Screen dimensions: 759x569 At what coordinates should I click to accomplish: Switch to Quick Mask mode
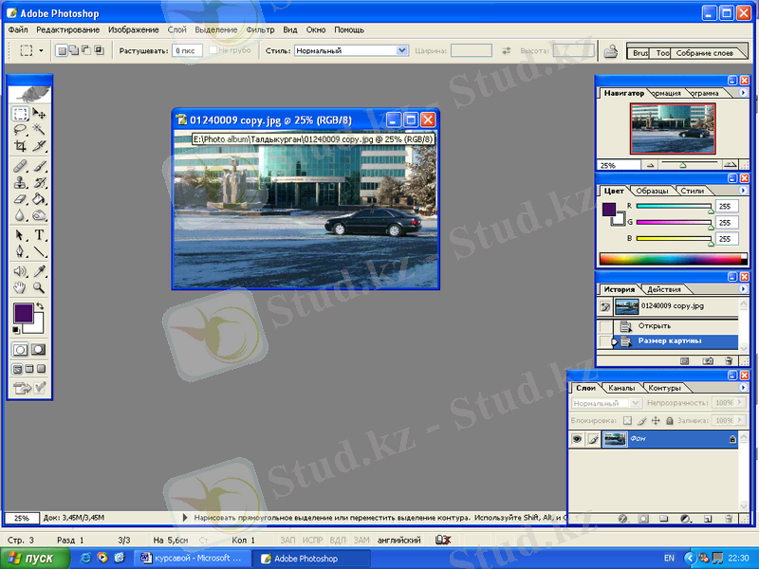(39, 349)
